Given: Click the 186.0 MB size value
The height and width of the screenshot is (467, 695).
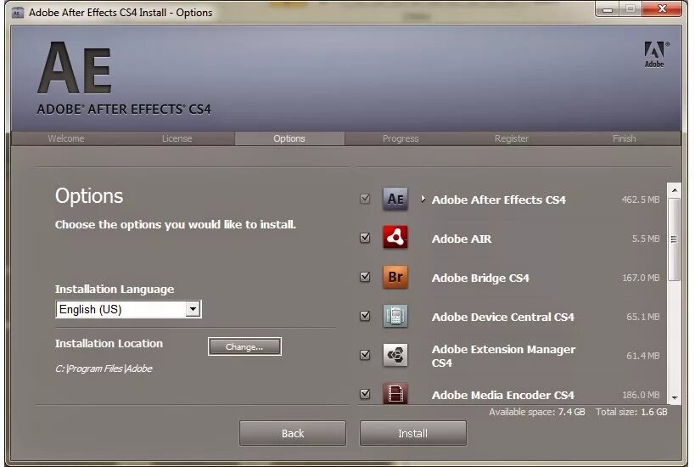Looking at the screenshot, I should (641, 395).
